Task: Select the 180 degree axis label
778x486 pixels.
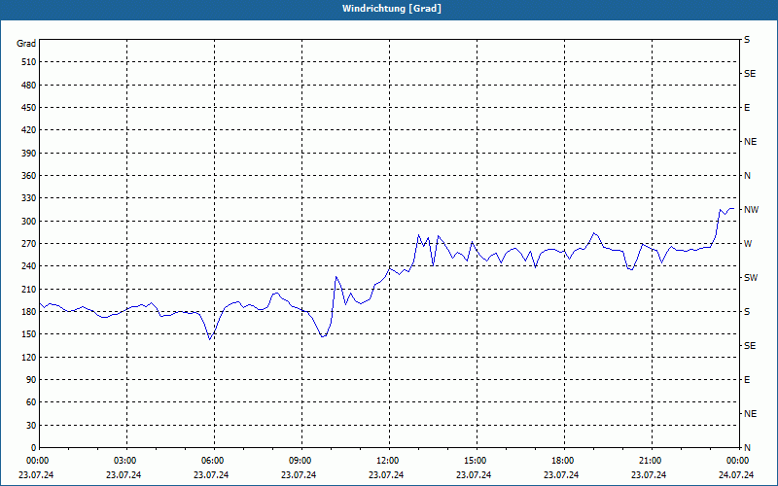Action: pyautogui.click(x=28, y=311)
